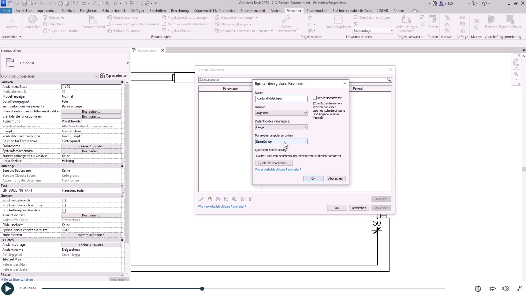Open Parameter gruppieren unter dropdown
Image resolution: width=526 pixels, height=296 pixels.
281,141
